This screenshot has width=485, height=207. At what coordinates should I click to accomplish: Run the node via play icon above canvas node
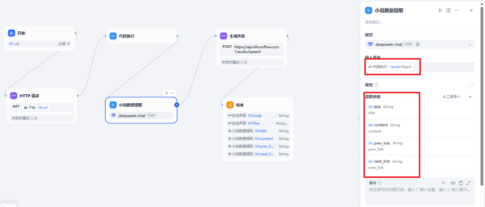point(167,93)
